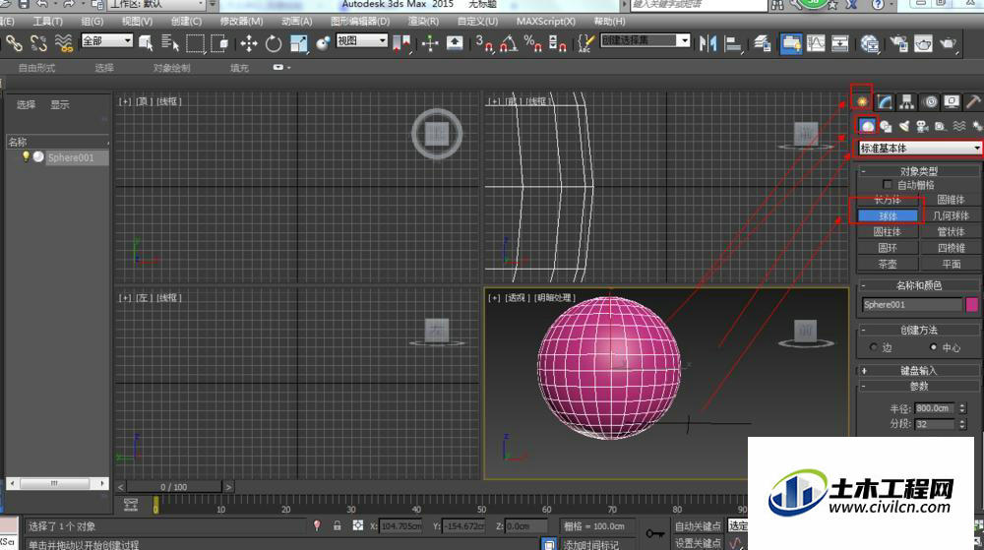Click the 半径 radius value field

(934, 408)
